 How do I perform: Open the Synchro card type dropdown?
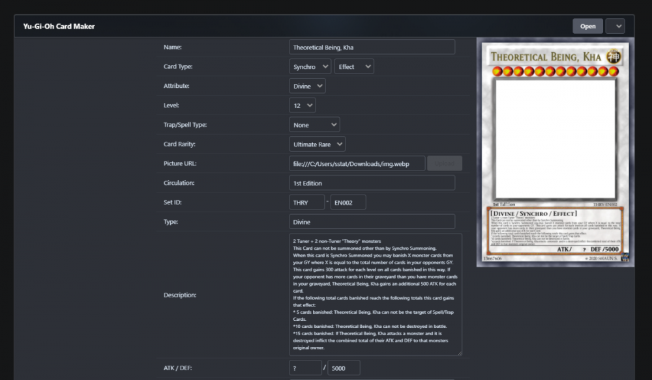click(x=310, y=66)
